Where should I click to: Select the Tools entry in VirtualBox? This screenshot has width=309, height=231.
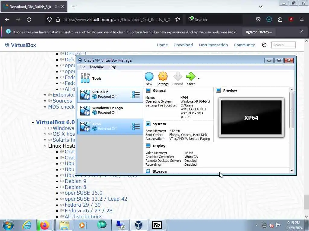pyautogui.click(x=110, y=79)
